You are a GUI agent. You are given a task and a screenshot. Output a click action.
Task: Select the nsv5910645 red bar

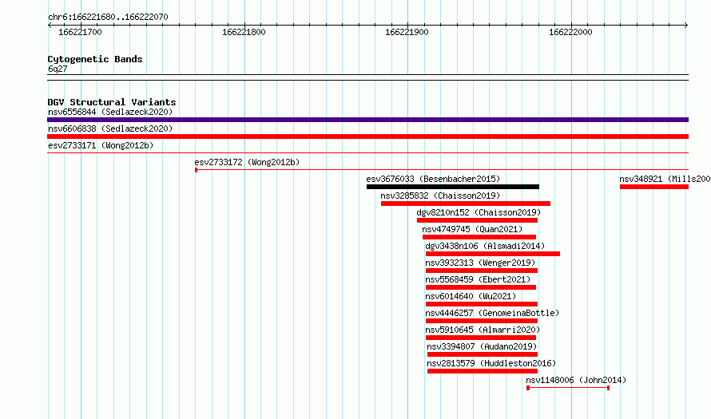[481, 338]
